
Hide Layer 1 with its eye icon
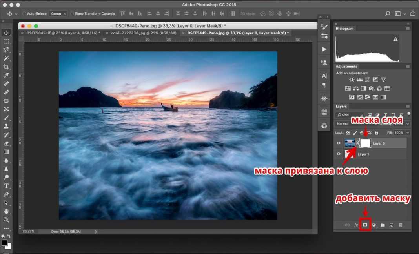pyautogui.click(x=339, y=154)
